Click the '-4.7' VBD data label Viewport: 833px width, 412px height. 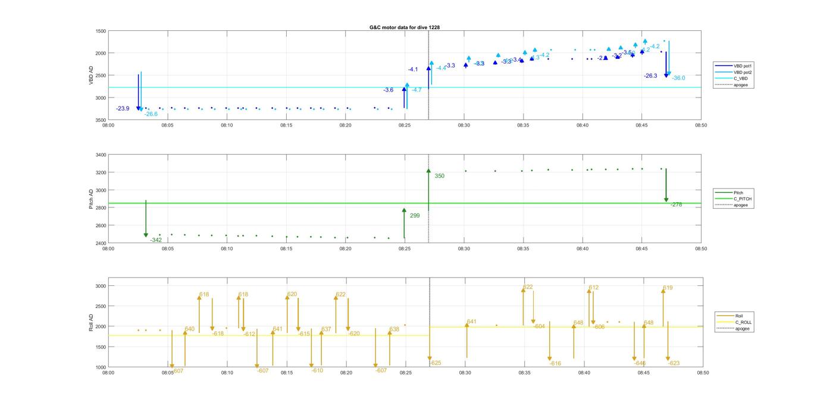[x=416, y=90]
